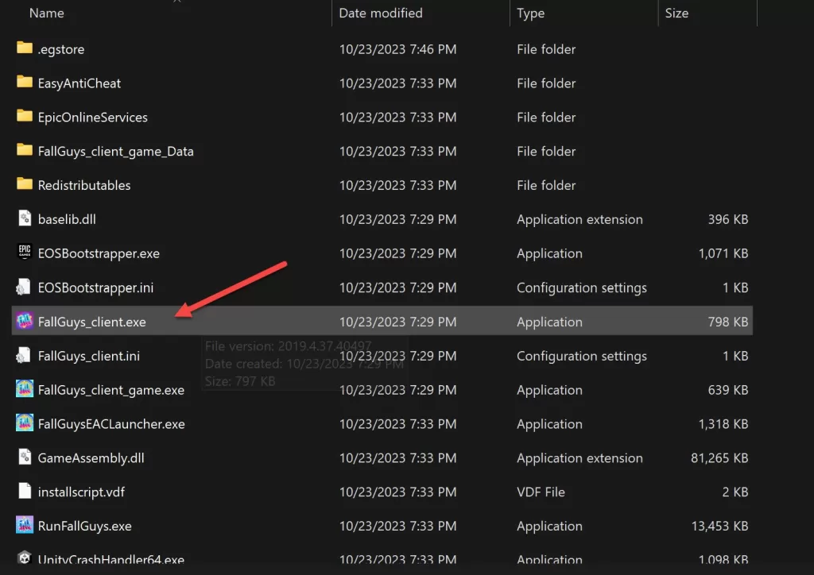The width and height of the screenshot is (814, 575).
Task: Select the "FallGuys_client.exe" file name
Action: 92,322
